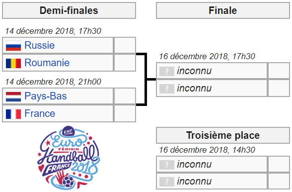Click the Russia flag icon

(x=13, y=46)
